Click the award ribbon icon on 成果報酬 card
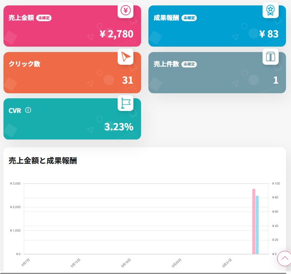The image size is (291, 274). coord(270,10)
